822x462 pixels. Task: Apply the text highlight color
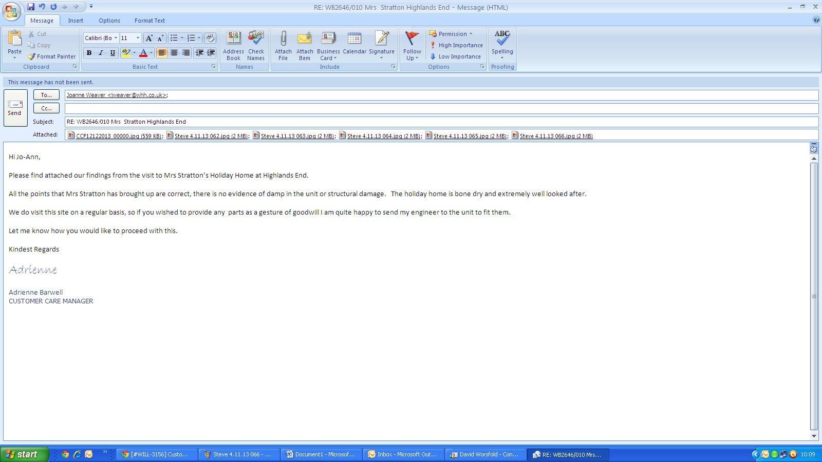click(x=126, y=52)
